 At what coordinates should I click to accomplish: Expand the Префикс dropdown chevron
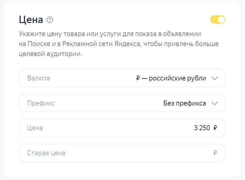[x=215, y=103]
